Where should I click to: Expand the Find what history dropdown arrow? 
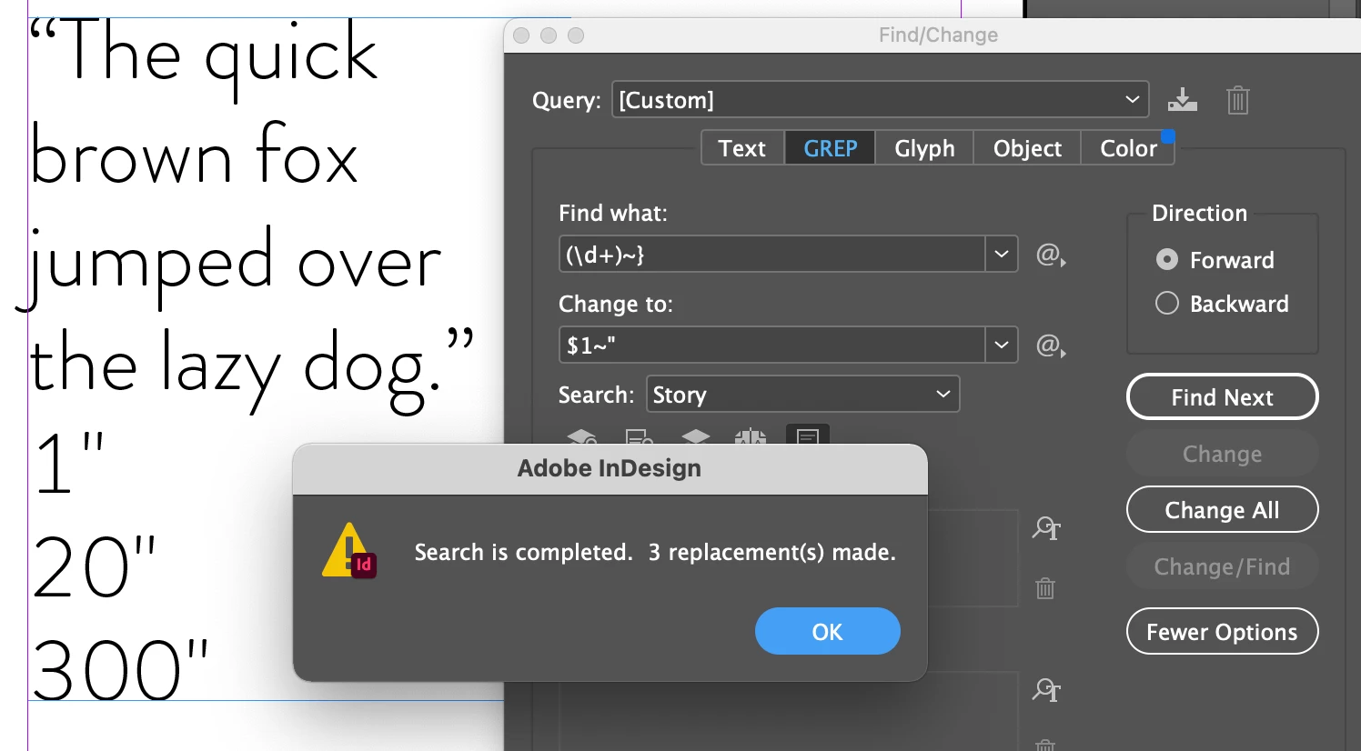click(1001, 255)
